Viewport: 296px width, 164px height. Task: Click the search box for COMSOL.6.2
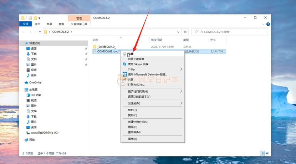(x=230, y=32)
